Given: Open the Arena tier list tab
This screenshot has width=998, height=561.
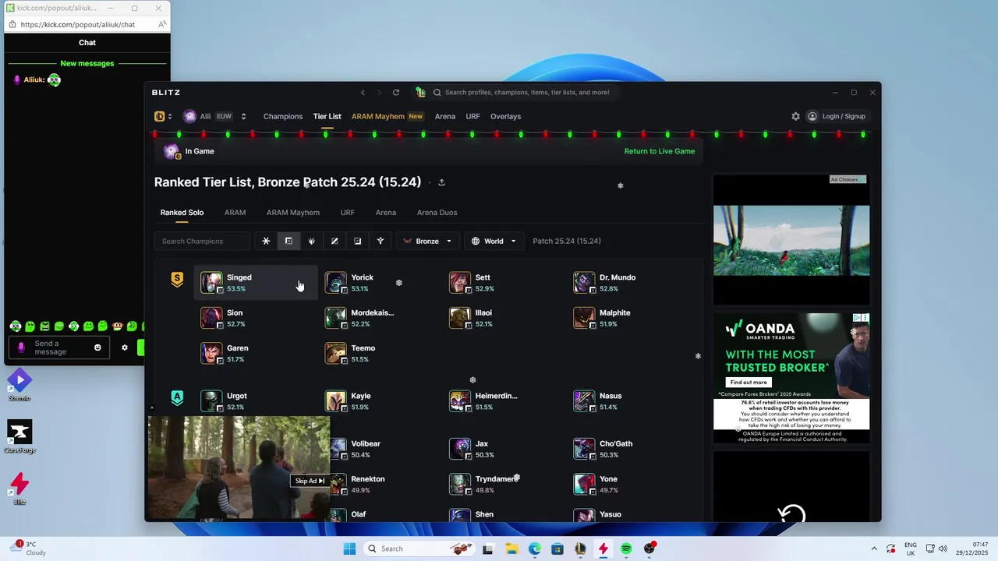Looking at the screenshot, I should pos(386,212).
